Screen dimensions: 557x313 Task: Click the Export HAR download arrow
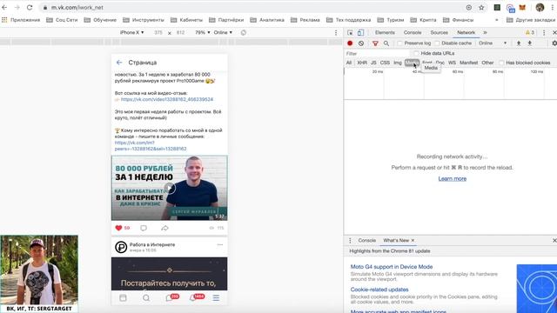(530, 43)
